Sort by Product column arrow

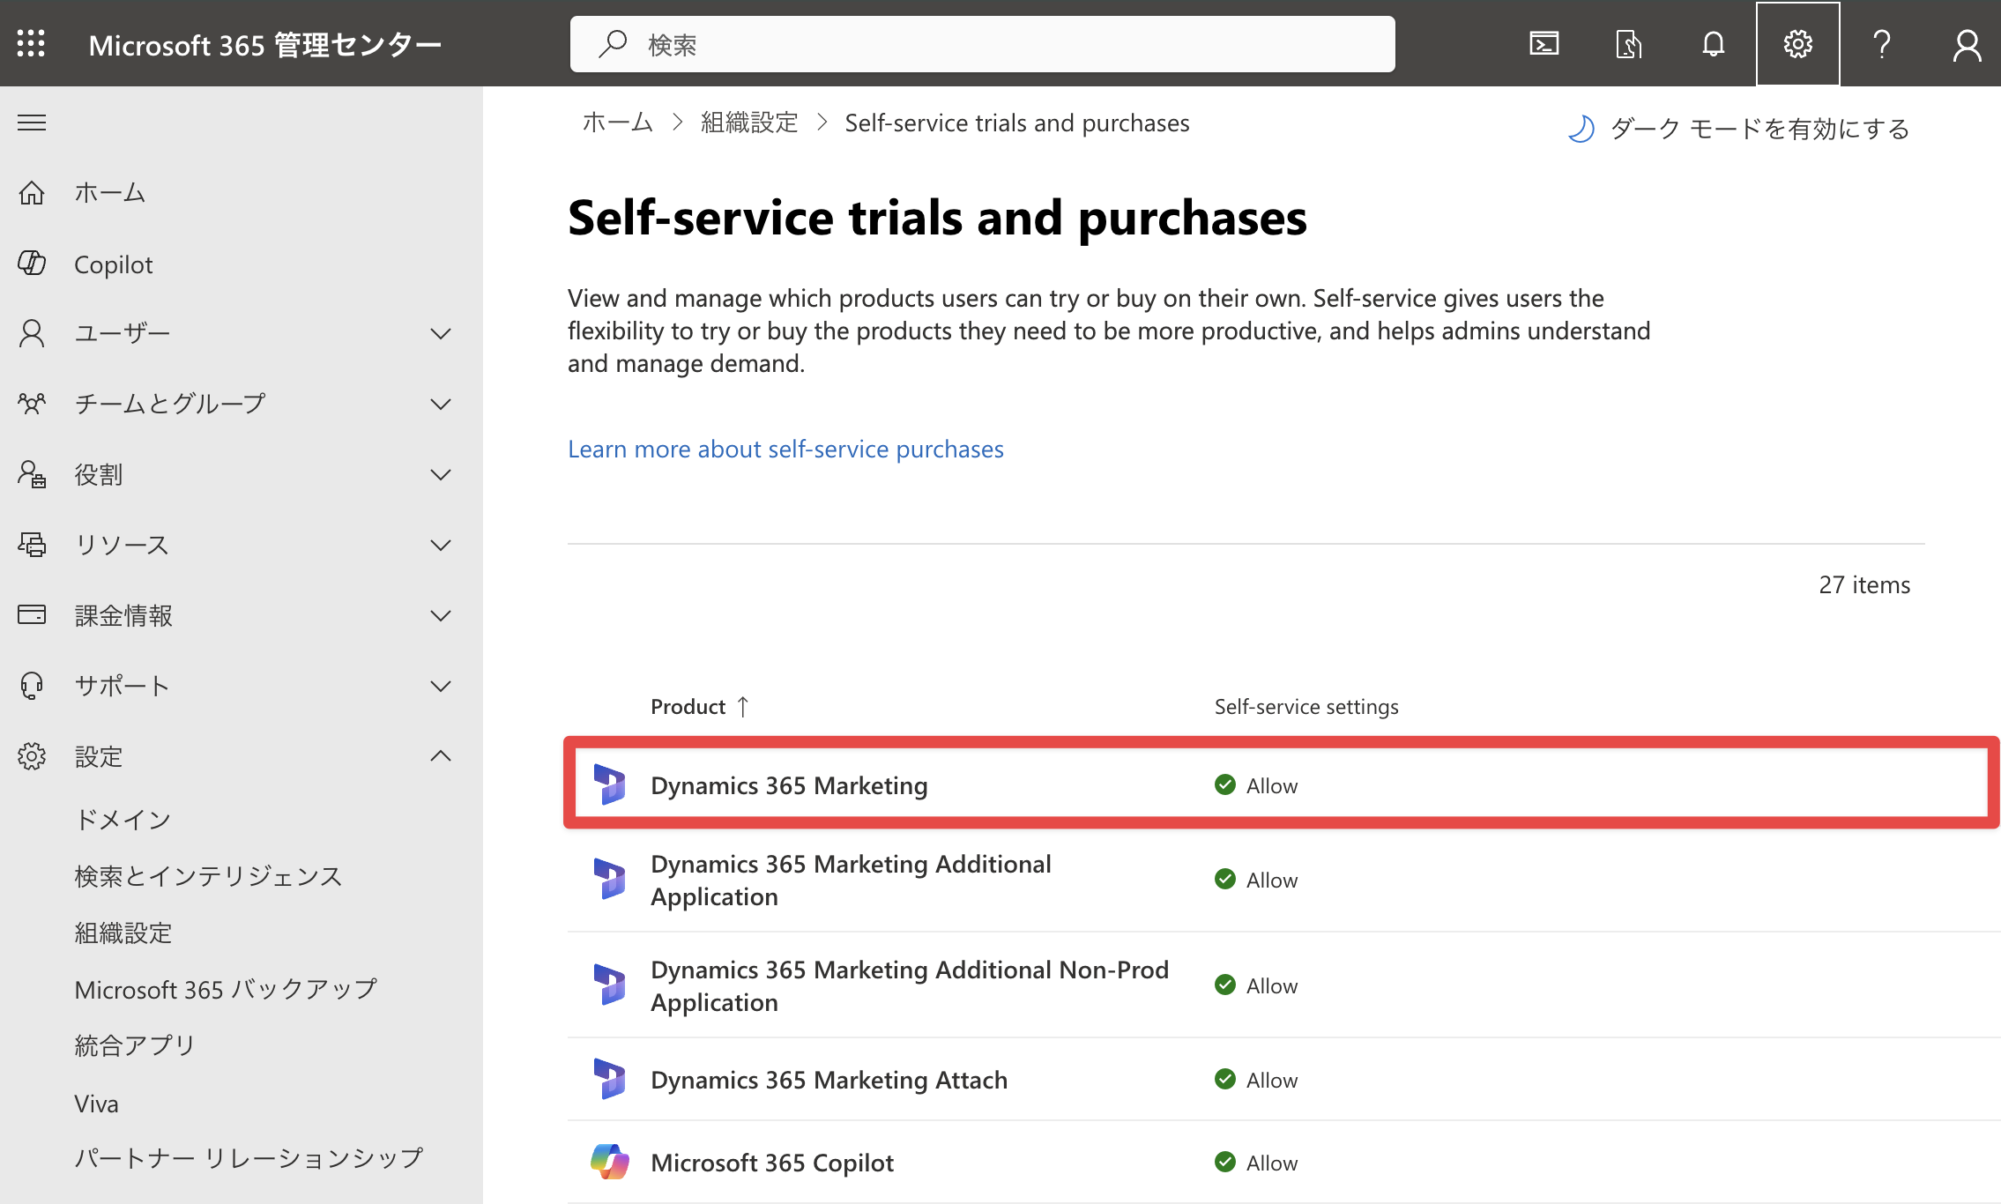tap(743, 707)
